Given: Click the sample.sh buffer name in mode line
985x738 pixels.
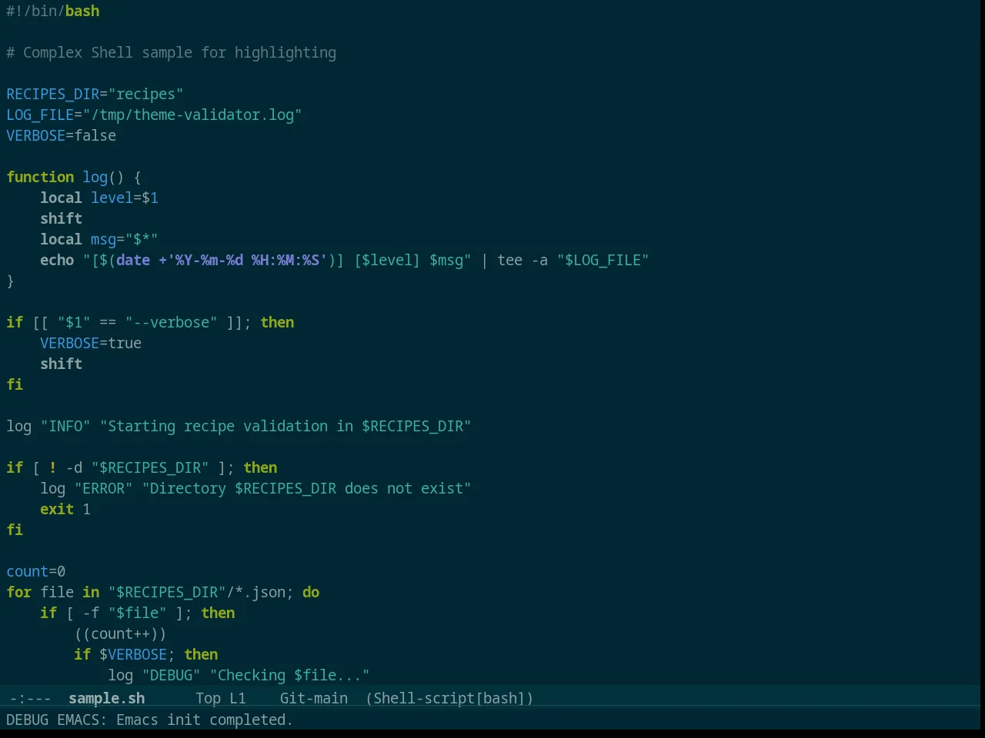Looking at the screenshot, I should (106, 698).
